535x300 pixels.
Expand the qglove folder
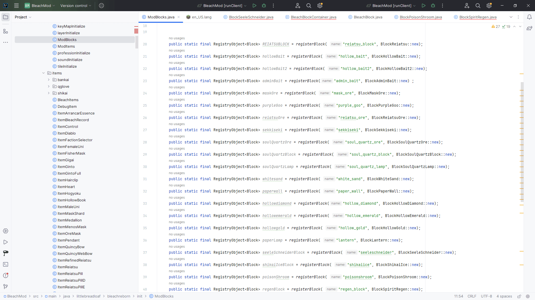point(49,86)
